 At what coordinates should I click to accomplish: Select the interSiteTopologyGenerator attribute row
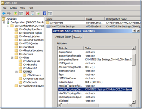(95, 89)
